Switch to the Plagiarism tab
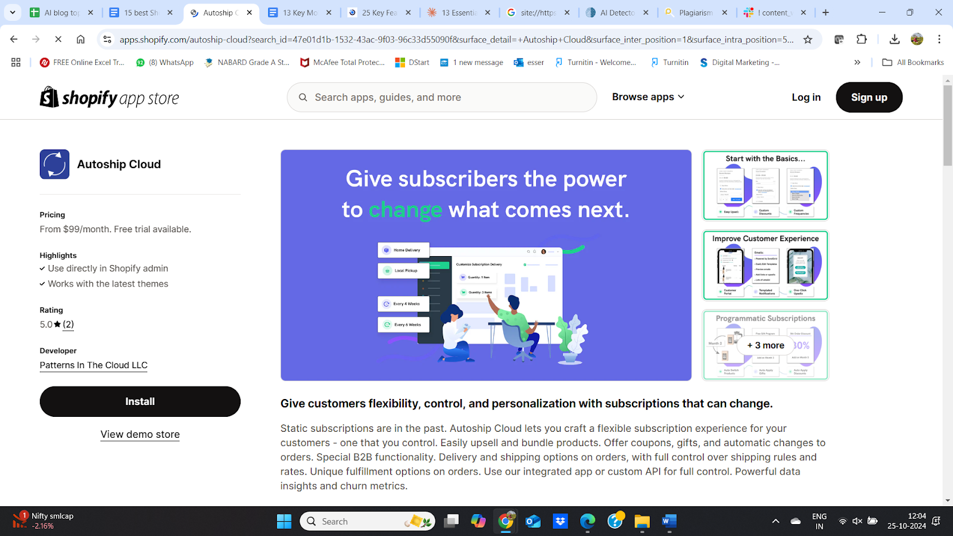Image resolution: width=953 pixels, height=536 pixels. point(696,13)
